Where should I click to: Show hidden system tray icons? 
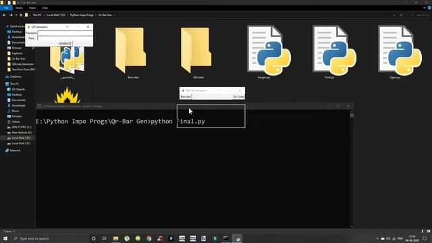(377, 238)
